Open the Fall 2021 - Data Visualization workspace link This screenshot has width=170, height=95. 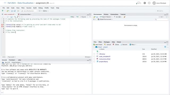(x=20, y=3)
